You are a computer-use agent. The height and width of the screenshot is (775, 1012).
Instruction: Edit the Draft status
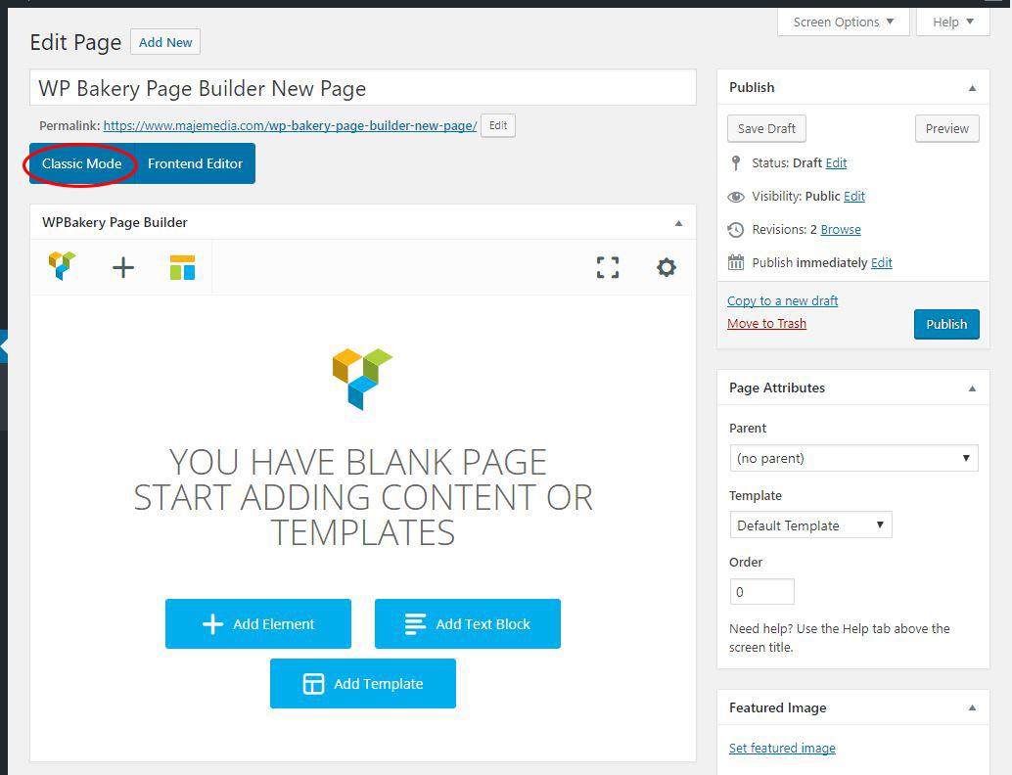pyautogui.click(x=836, y=163)
